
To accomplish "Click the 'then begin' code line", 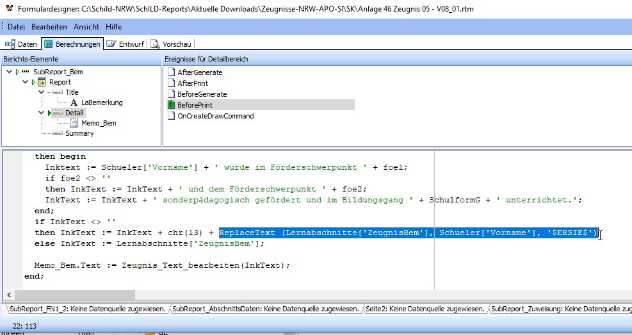I will (60, 156).
